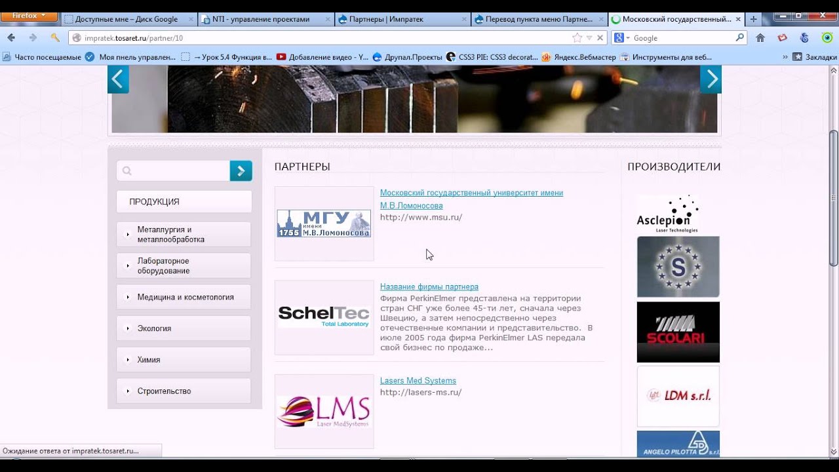Viewport: 839px width, 472px height.
Task: Click the ПРОИЗВОДИТЕЛИ section heading
Action: pyautogui.click(x=674, y=167)
